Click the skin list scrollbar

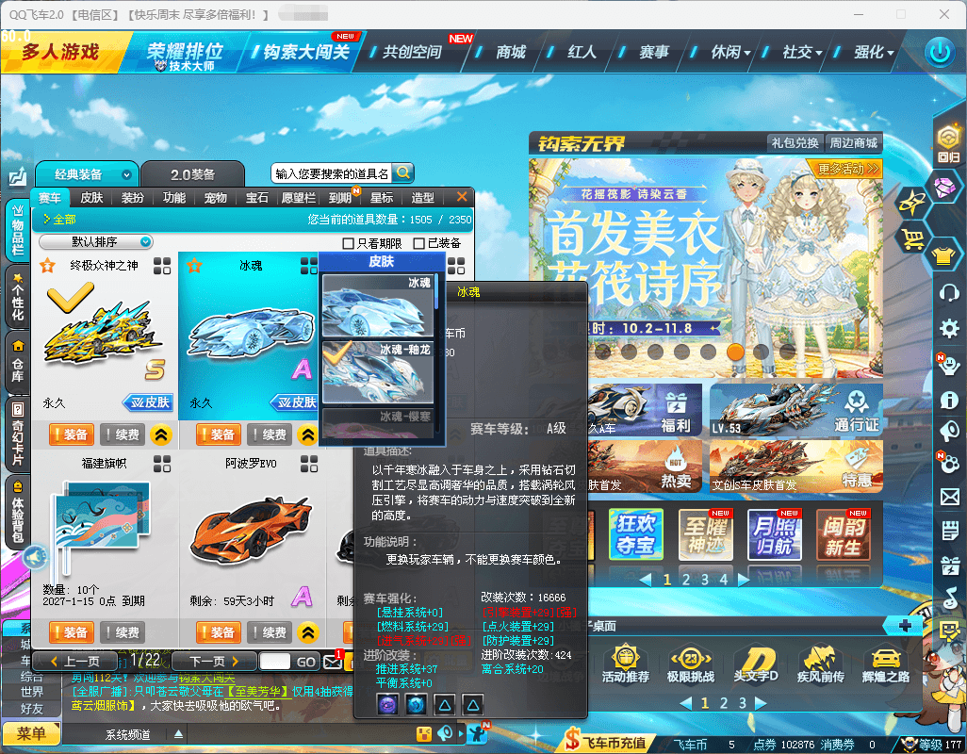tap(436, 291)
